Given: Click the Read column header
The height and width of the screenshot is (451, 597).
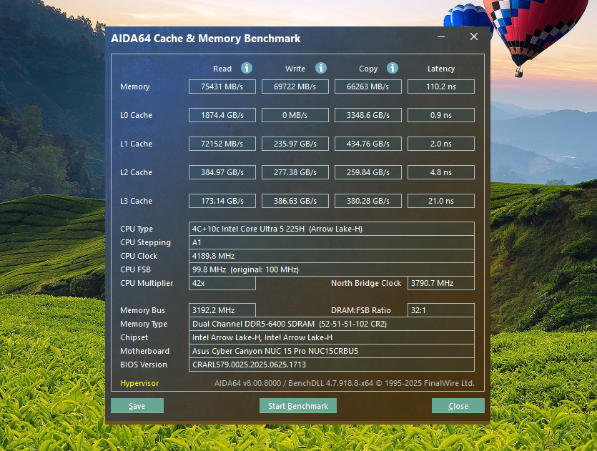Looking at the screenshot, I should click(222, 69).
